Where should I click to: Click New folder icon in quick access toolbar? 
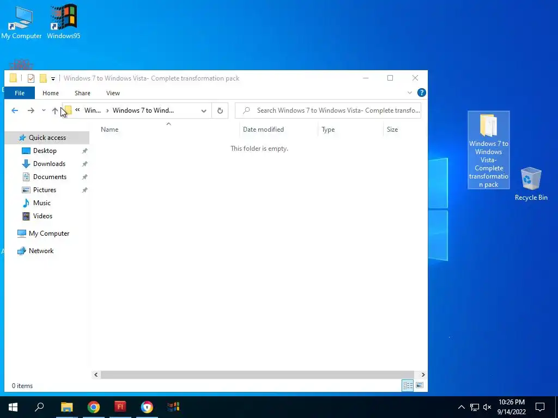(x=43, y=78)
